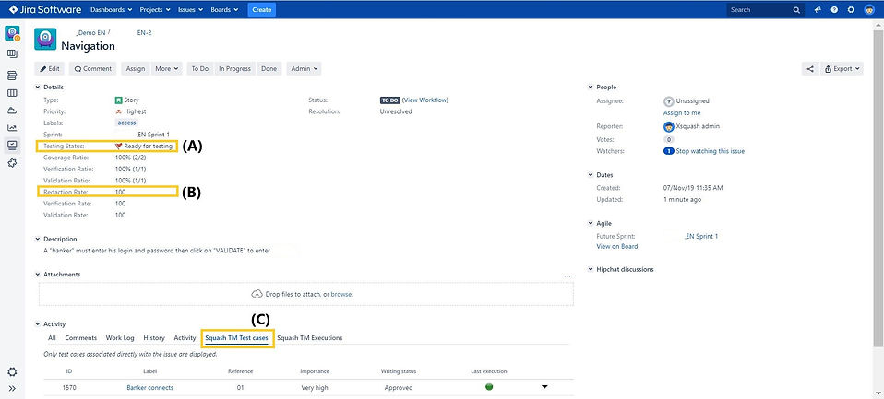The height and width of the screenshot is (399, 884).
Task: Click the large Navigation issue project avatar
Action: (45, 39)
